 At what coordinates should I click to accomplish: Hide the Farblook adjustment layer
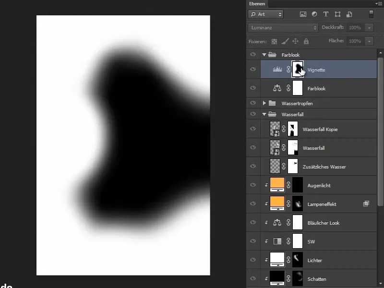[x=253, y=88]
